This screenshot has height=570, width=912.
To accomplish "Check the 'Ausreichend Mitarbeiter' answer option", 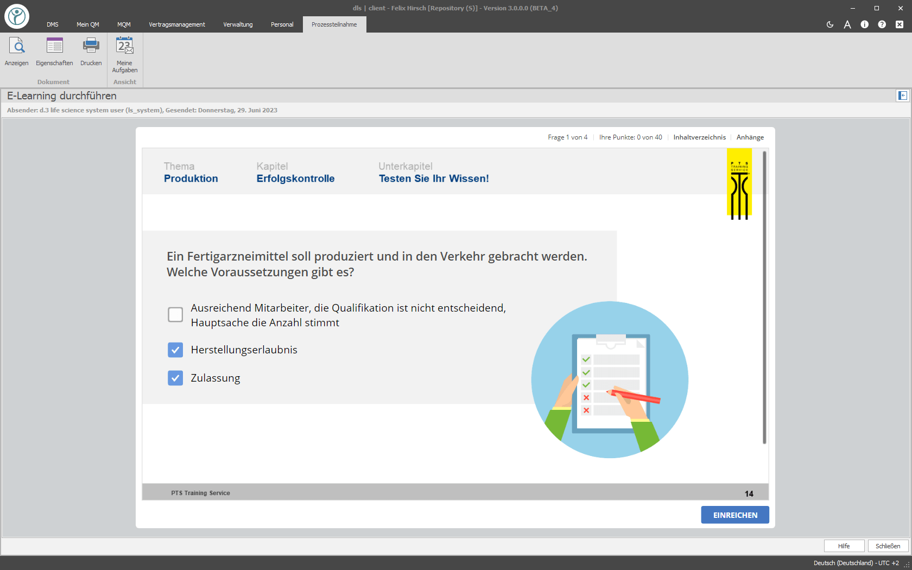I will pos(175,315).
